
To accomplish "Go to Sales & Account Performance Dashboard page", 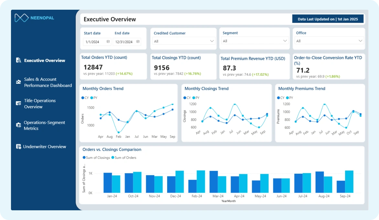I will pos(48,82).
